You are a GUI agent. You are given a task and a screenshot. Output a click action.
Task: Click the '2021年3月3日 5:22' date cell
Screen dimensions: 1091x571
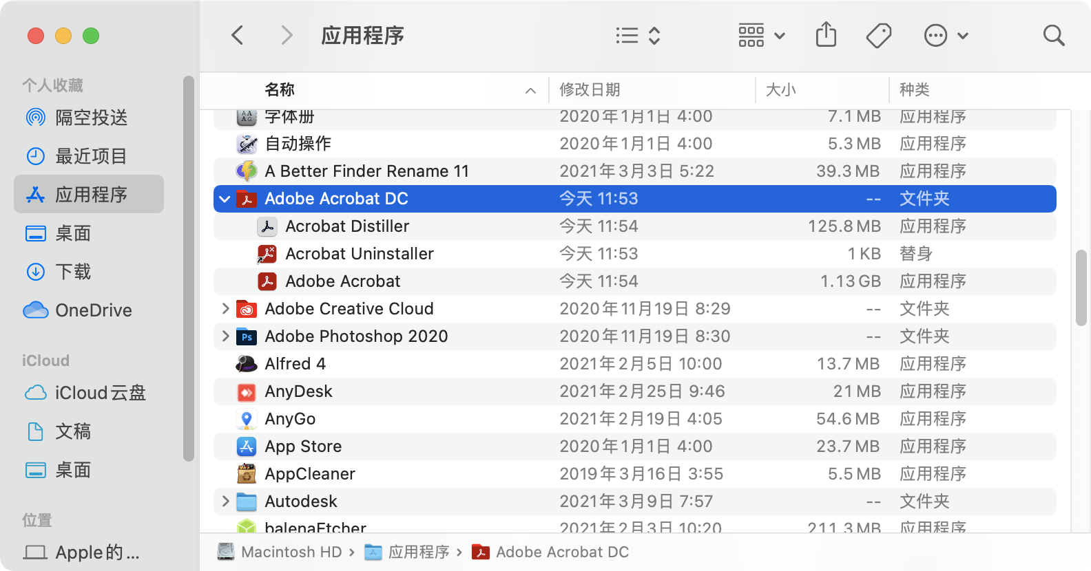coord(636,171)
